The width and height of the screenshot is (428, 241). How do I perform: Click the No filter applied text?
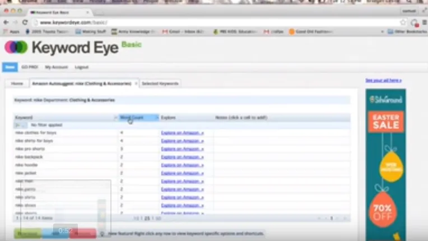[46, 125]
